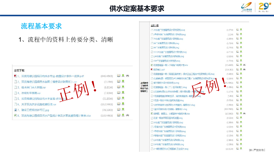Screen dimensions: 274x154
Task: Click the 上传附件 label in right panel
Action: click(144, 87)
